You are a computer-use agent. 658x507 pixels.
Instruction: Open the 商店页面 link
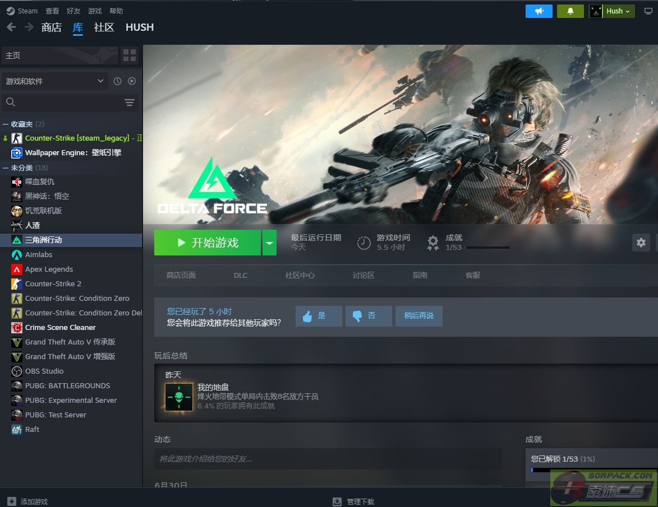[181, 275]
